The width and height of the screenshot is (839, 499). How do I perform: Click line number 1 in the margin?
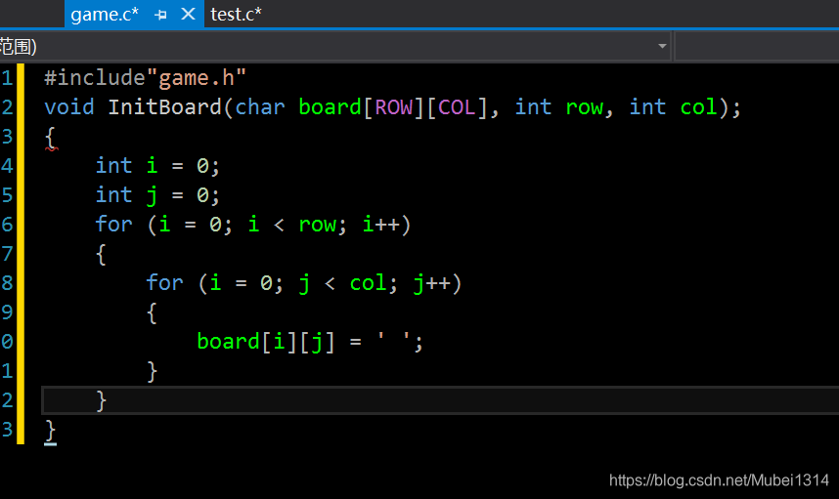pos(7,78)
